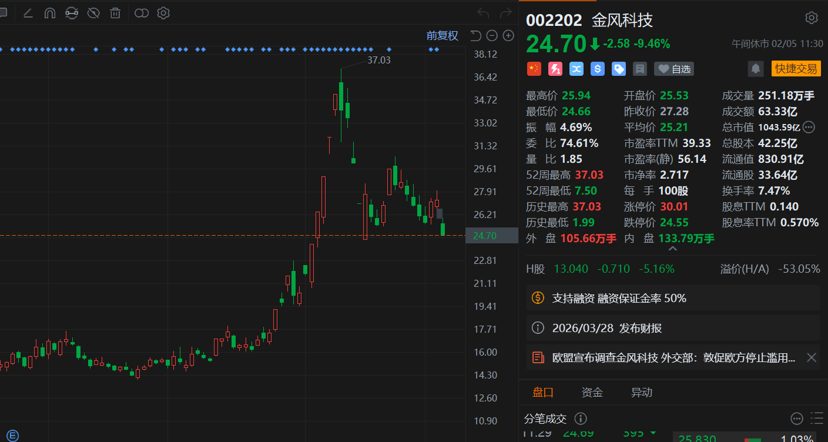Click the 37.03 peak price label on chart
828x442 pixels.
(x=379, y=60)
